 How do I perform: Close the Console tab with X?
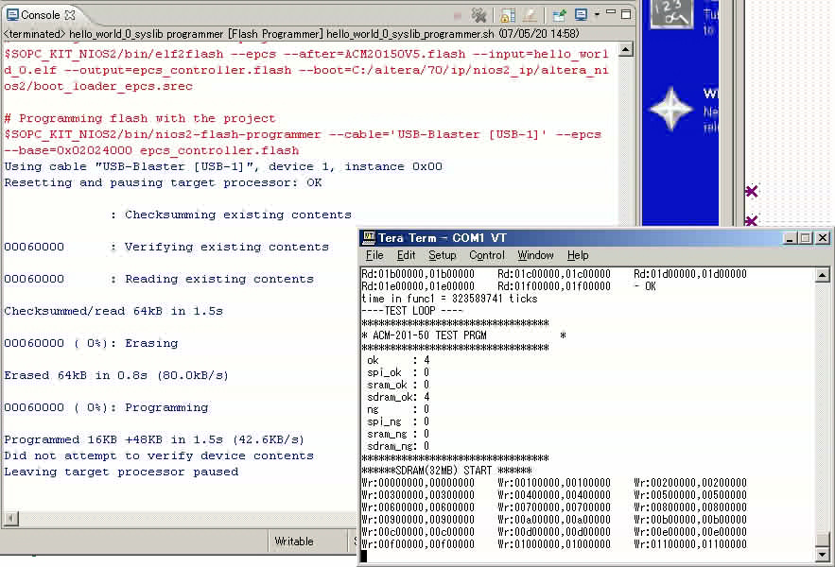pyautogui.click(x=72, y=15)
